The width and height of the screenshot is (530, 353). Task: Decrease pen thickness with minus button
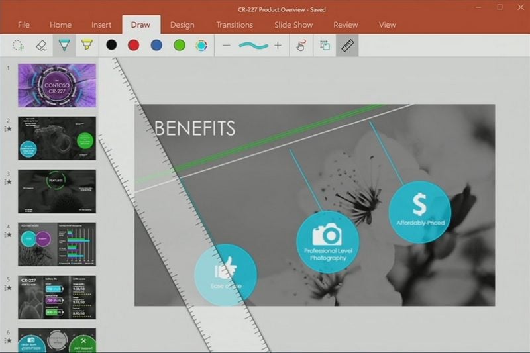[227, 45]
